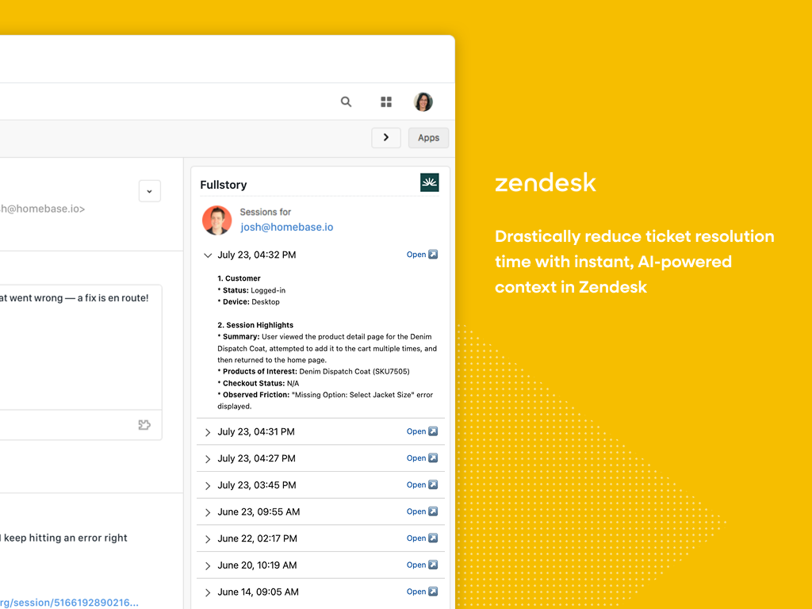Click the 'Sessions for' label

point(265,212)
